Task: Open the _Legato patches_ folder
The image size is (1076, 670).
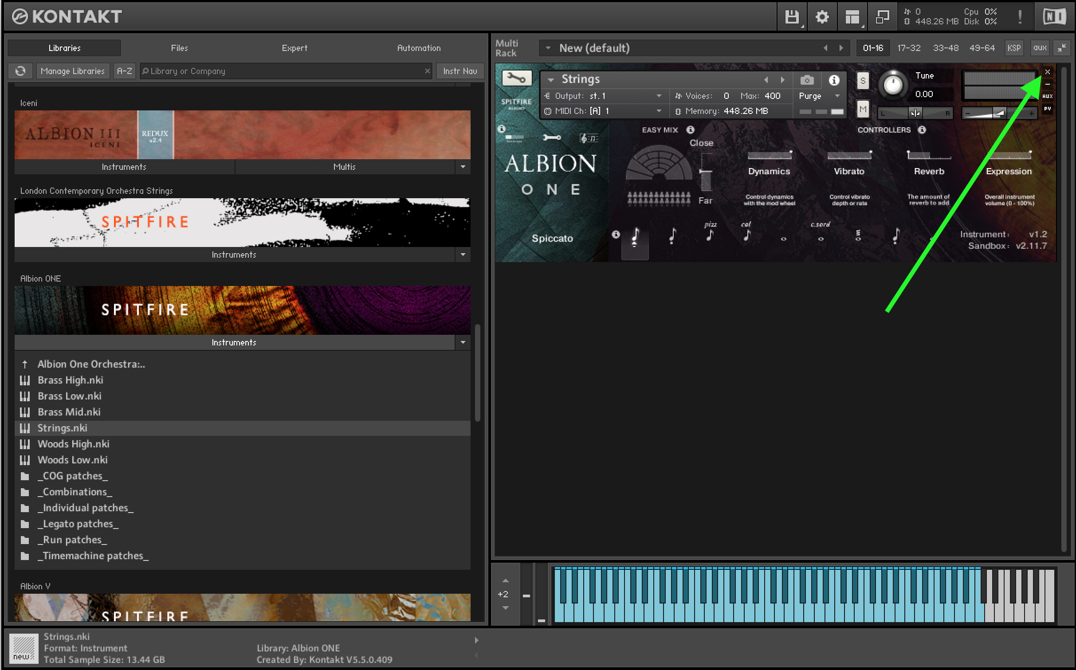Action: (243, 524)
